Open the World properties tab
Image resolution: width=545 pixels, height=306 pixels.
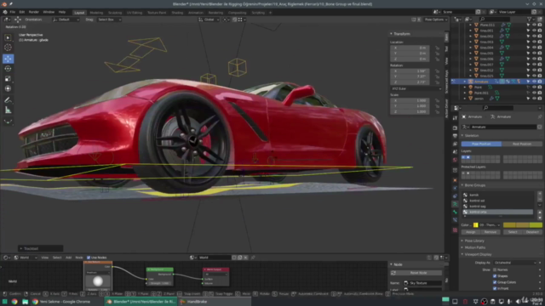point(455,160)
